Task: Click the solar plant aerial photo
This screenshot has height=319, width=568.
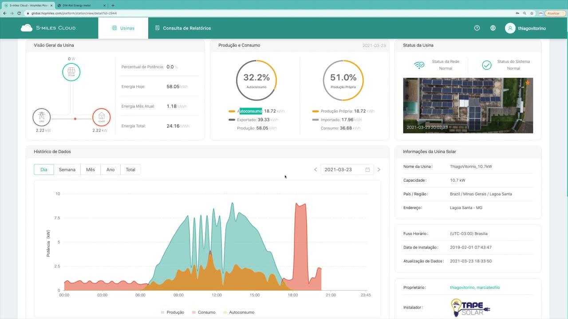Action: click(468, 105)
